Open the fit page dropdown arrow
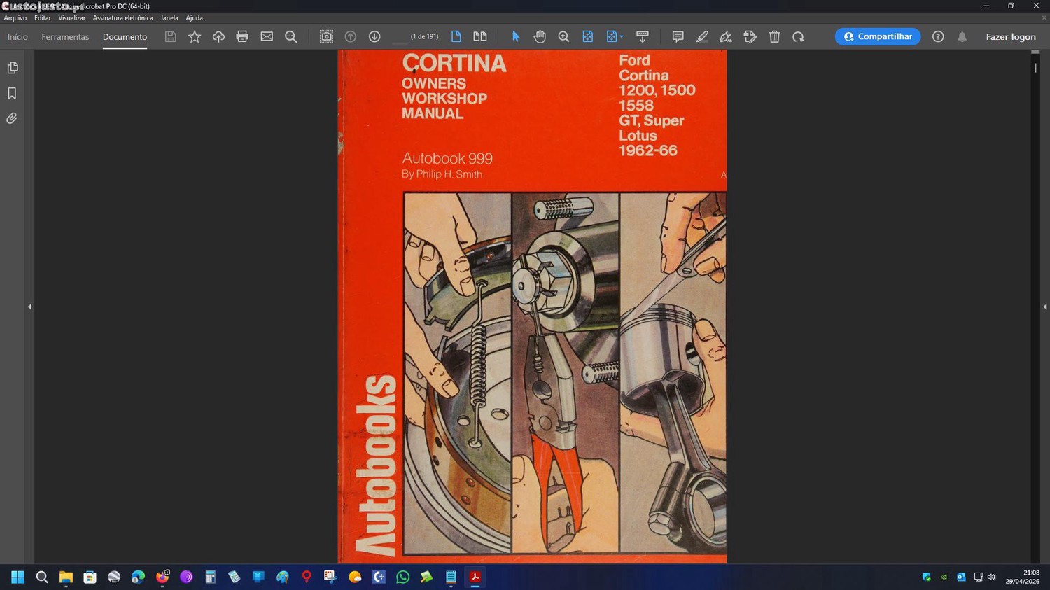This screenshot has width=1050, height=590. point(621,37)
